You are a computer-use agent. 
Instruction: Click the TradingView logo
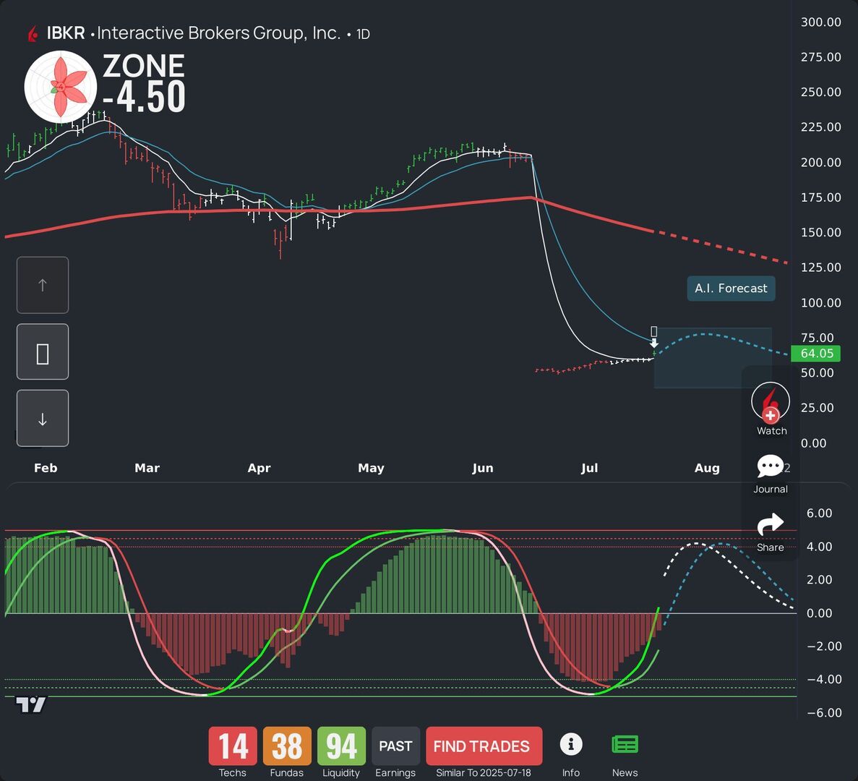pyautogui.click(x=30, y=704)
